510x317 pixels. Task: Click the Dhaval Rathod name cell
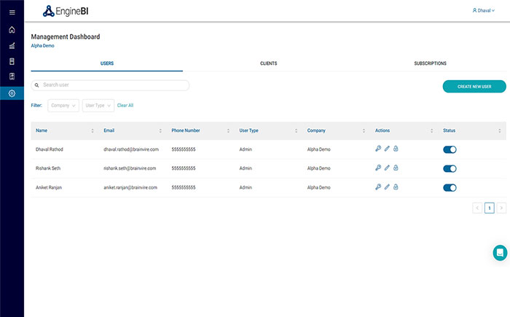click(x=50, y=149)
